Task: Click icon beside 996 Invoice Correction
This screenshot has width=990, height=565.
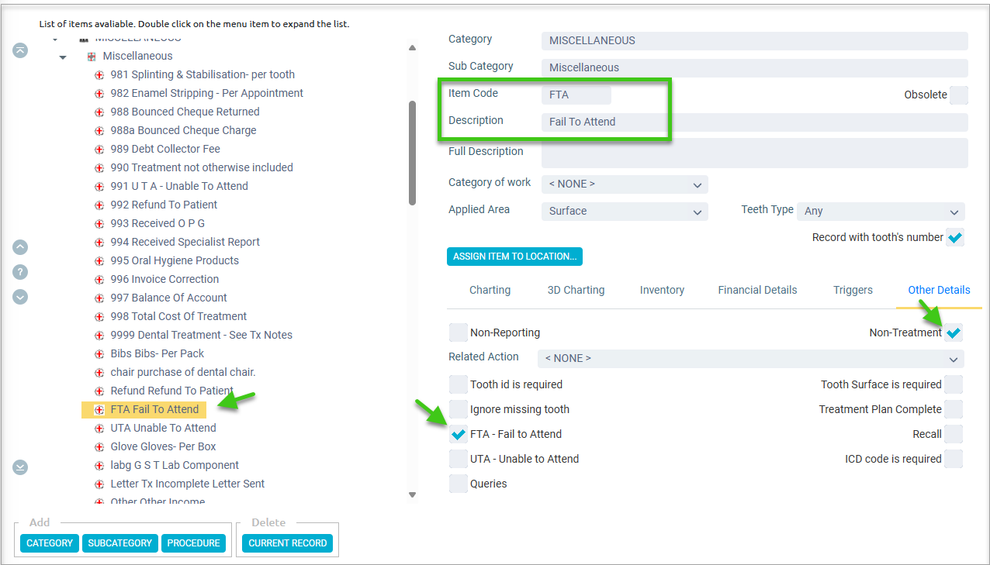Action: (99, 280)
